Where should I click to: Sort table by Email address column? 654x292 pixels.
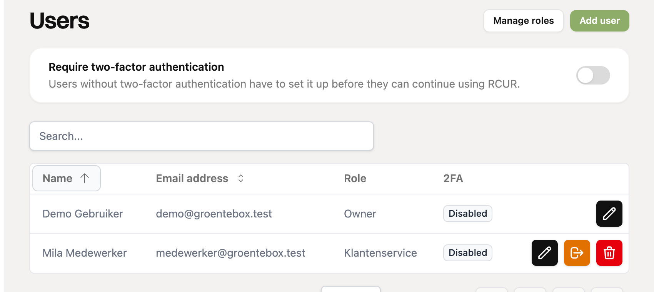tap(200, 178)
